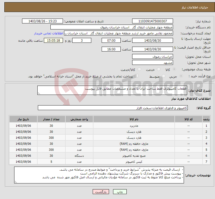
Task: Click هارد دیسک item name in row 3
Action: tap(134, 138)
